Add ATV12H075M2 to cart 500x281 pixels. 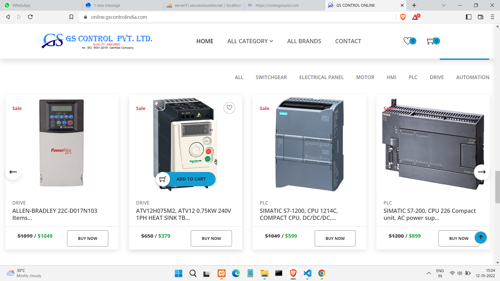pos(191,179)
